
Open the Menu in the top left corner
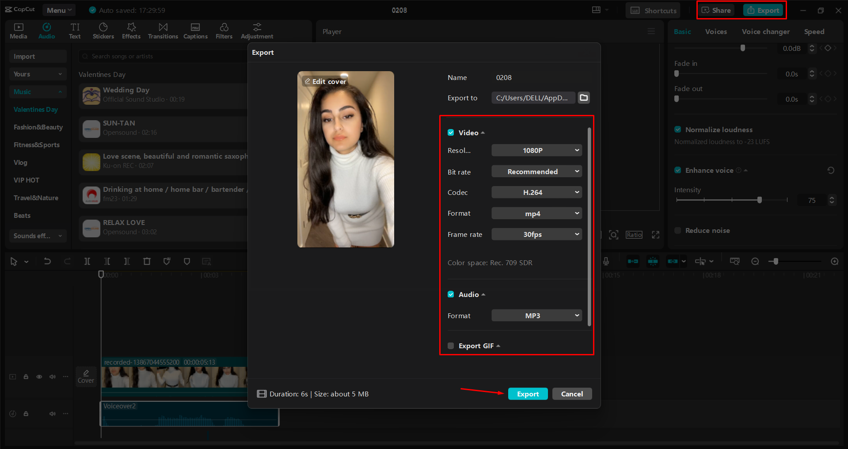tap(59, 10)
